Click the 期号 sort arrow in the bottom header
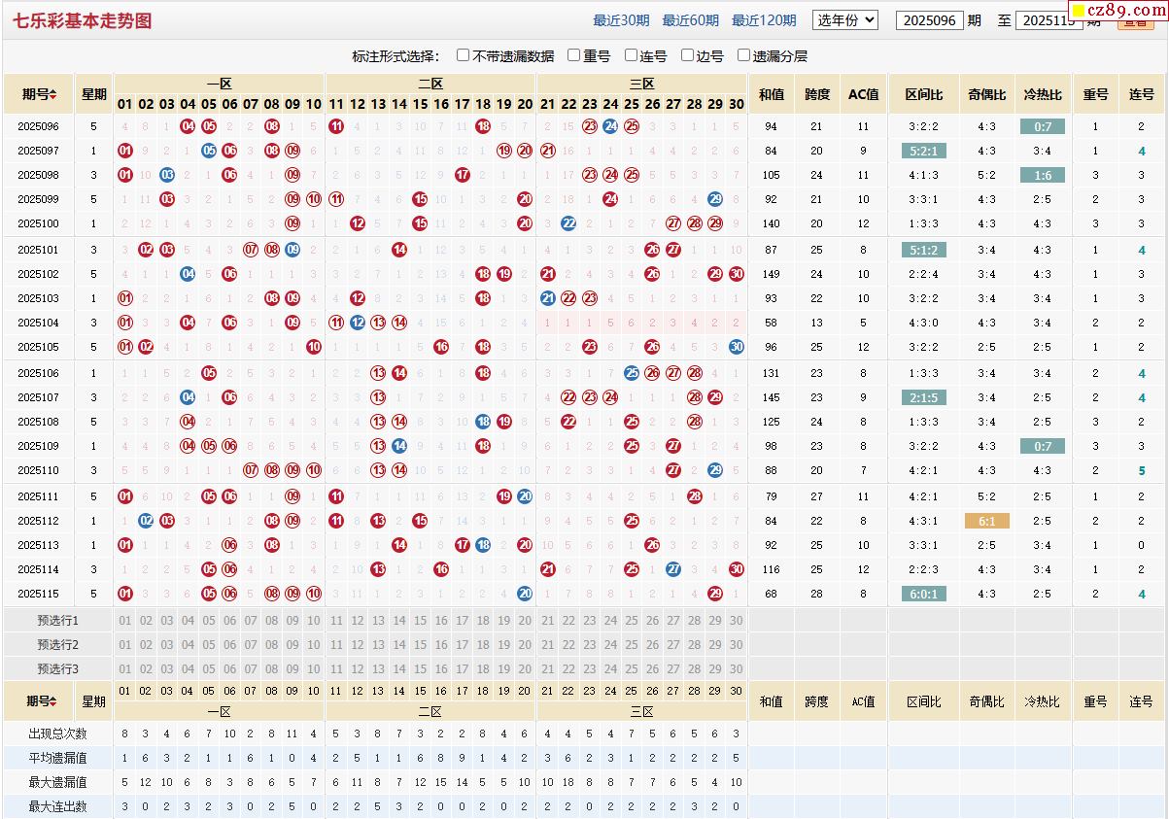1169x819 pixels. click(x=53, y=701)
